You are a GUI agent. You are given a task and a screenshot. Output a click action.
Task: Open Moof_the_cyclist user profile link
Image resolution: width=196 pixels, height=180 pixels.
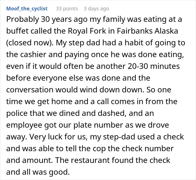(x=27, y=9)
